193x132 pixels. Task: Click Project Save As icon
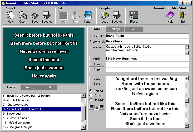click(47, 17)
